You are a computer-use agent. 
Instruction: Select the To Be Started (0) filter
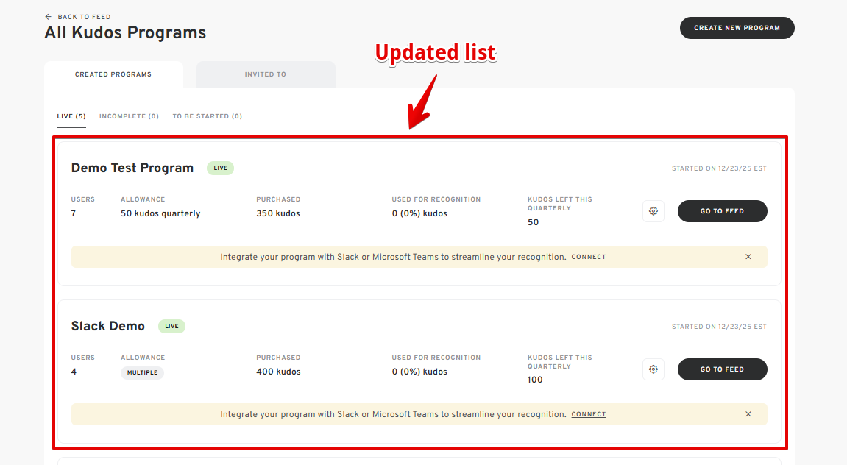pyautogui.click(x=207, y=116)
